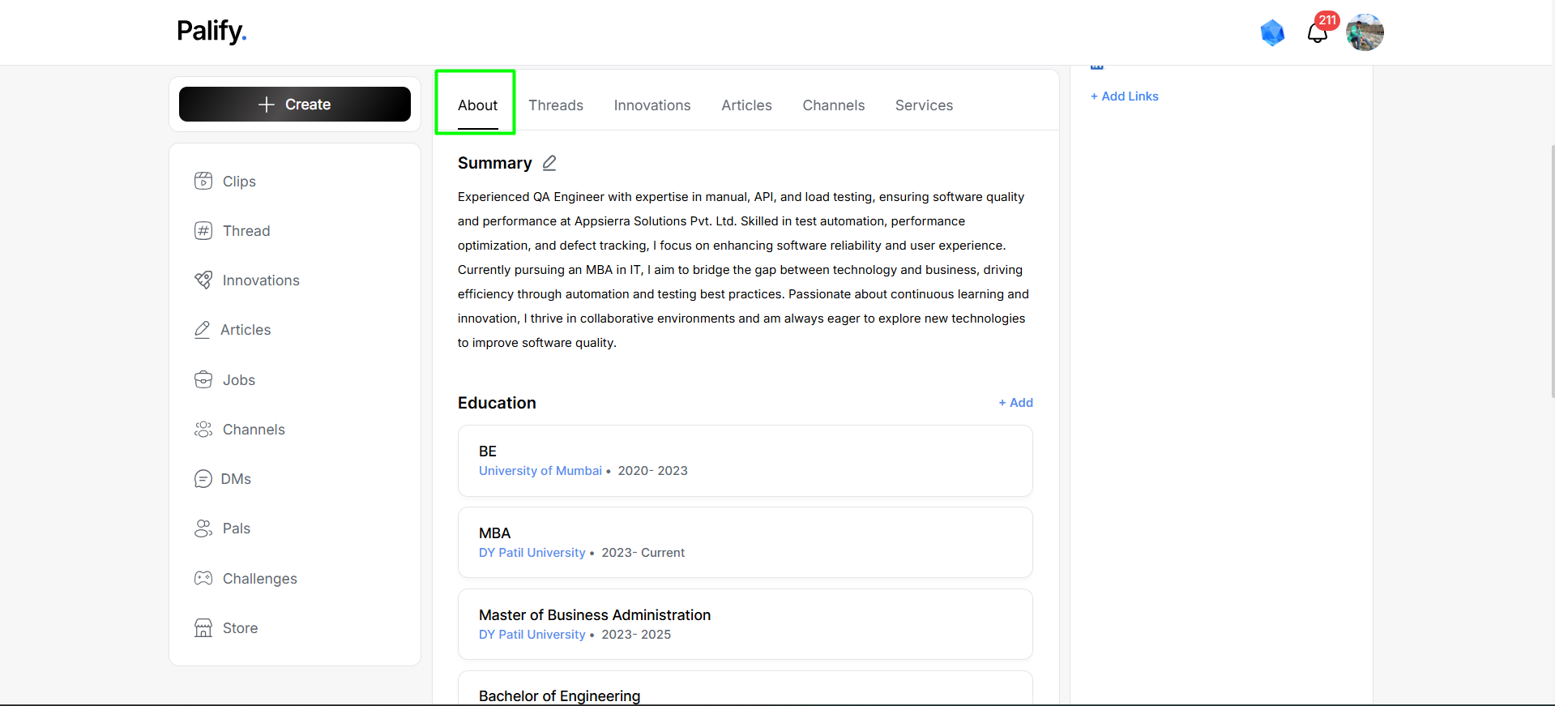Screen dimensions: 1555x706
Task: Open DY Patil University link under MBA
Action: pos(532,552)
